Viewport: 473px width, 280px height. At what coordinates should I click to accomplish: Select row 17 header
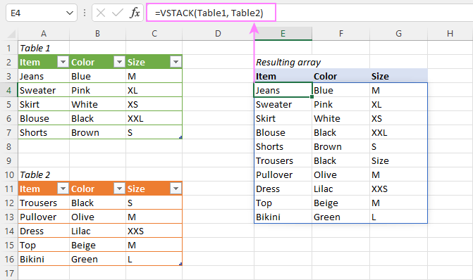pyautogui.click(x=8, y=273)
